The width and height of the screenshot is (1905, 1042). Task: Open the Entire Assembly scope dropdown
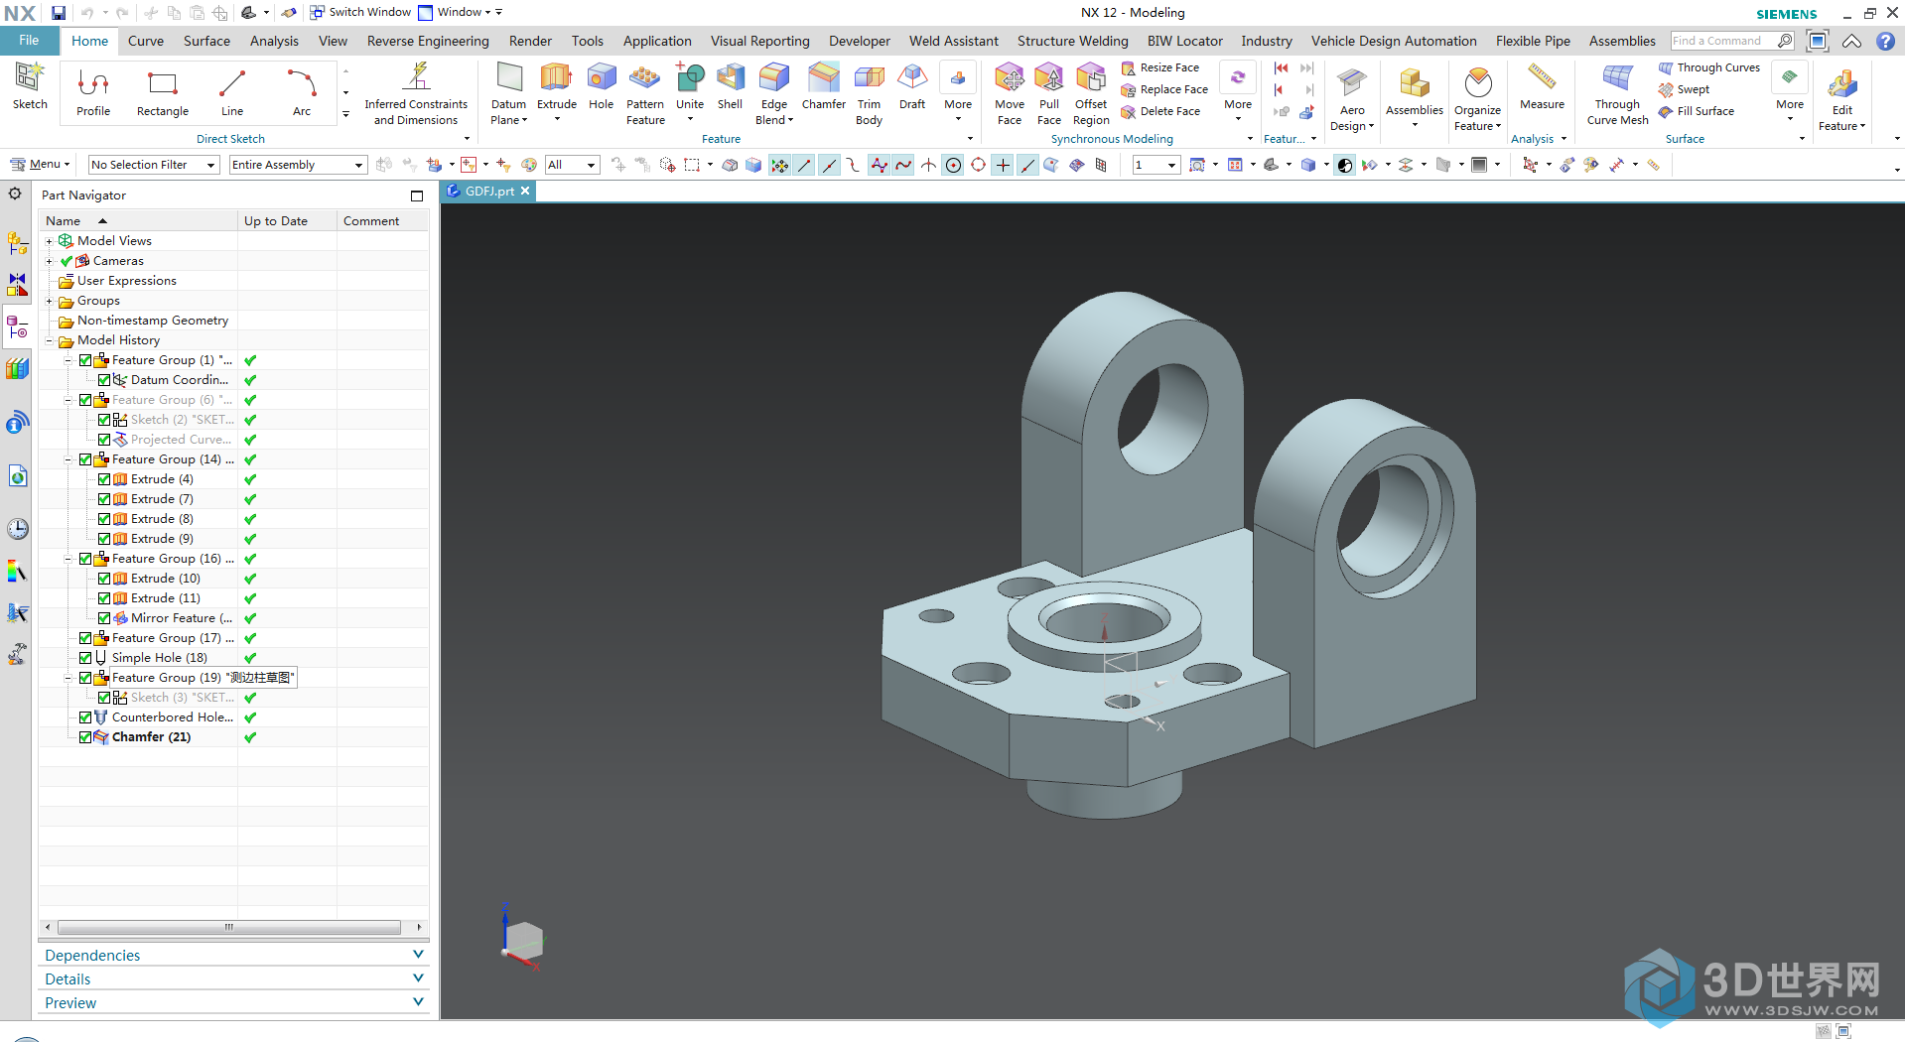(298, 165)
